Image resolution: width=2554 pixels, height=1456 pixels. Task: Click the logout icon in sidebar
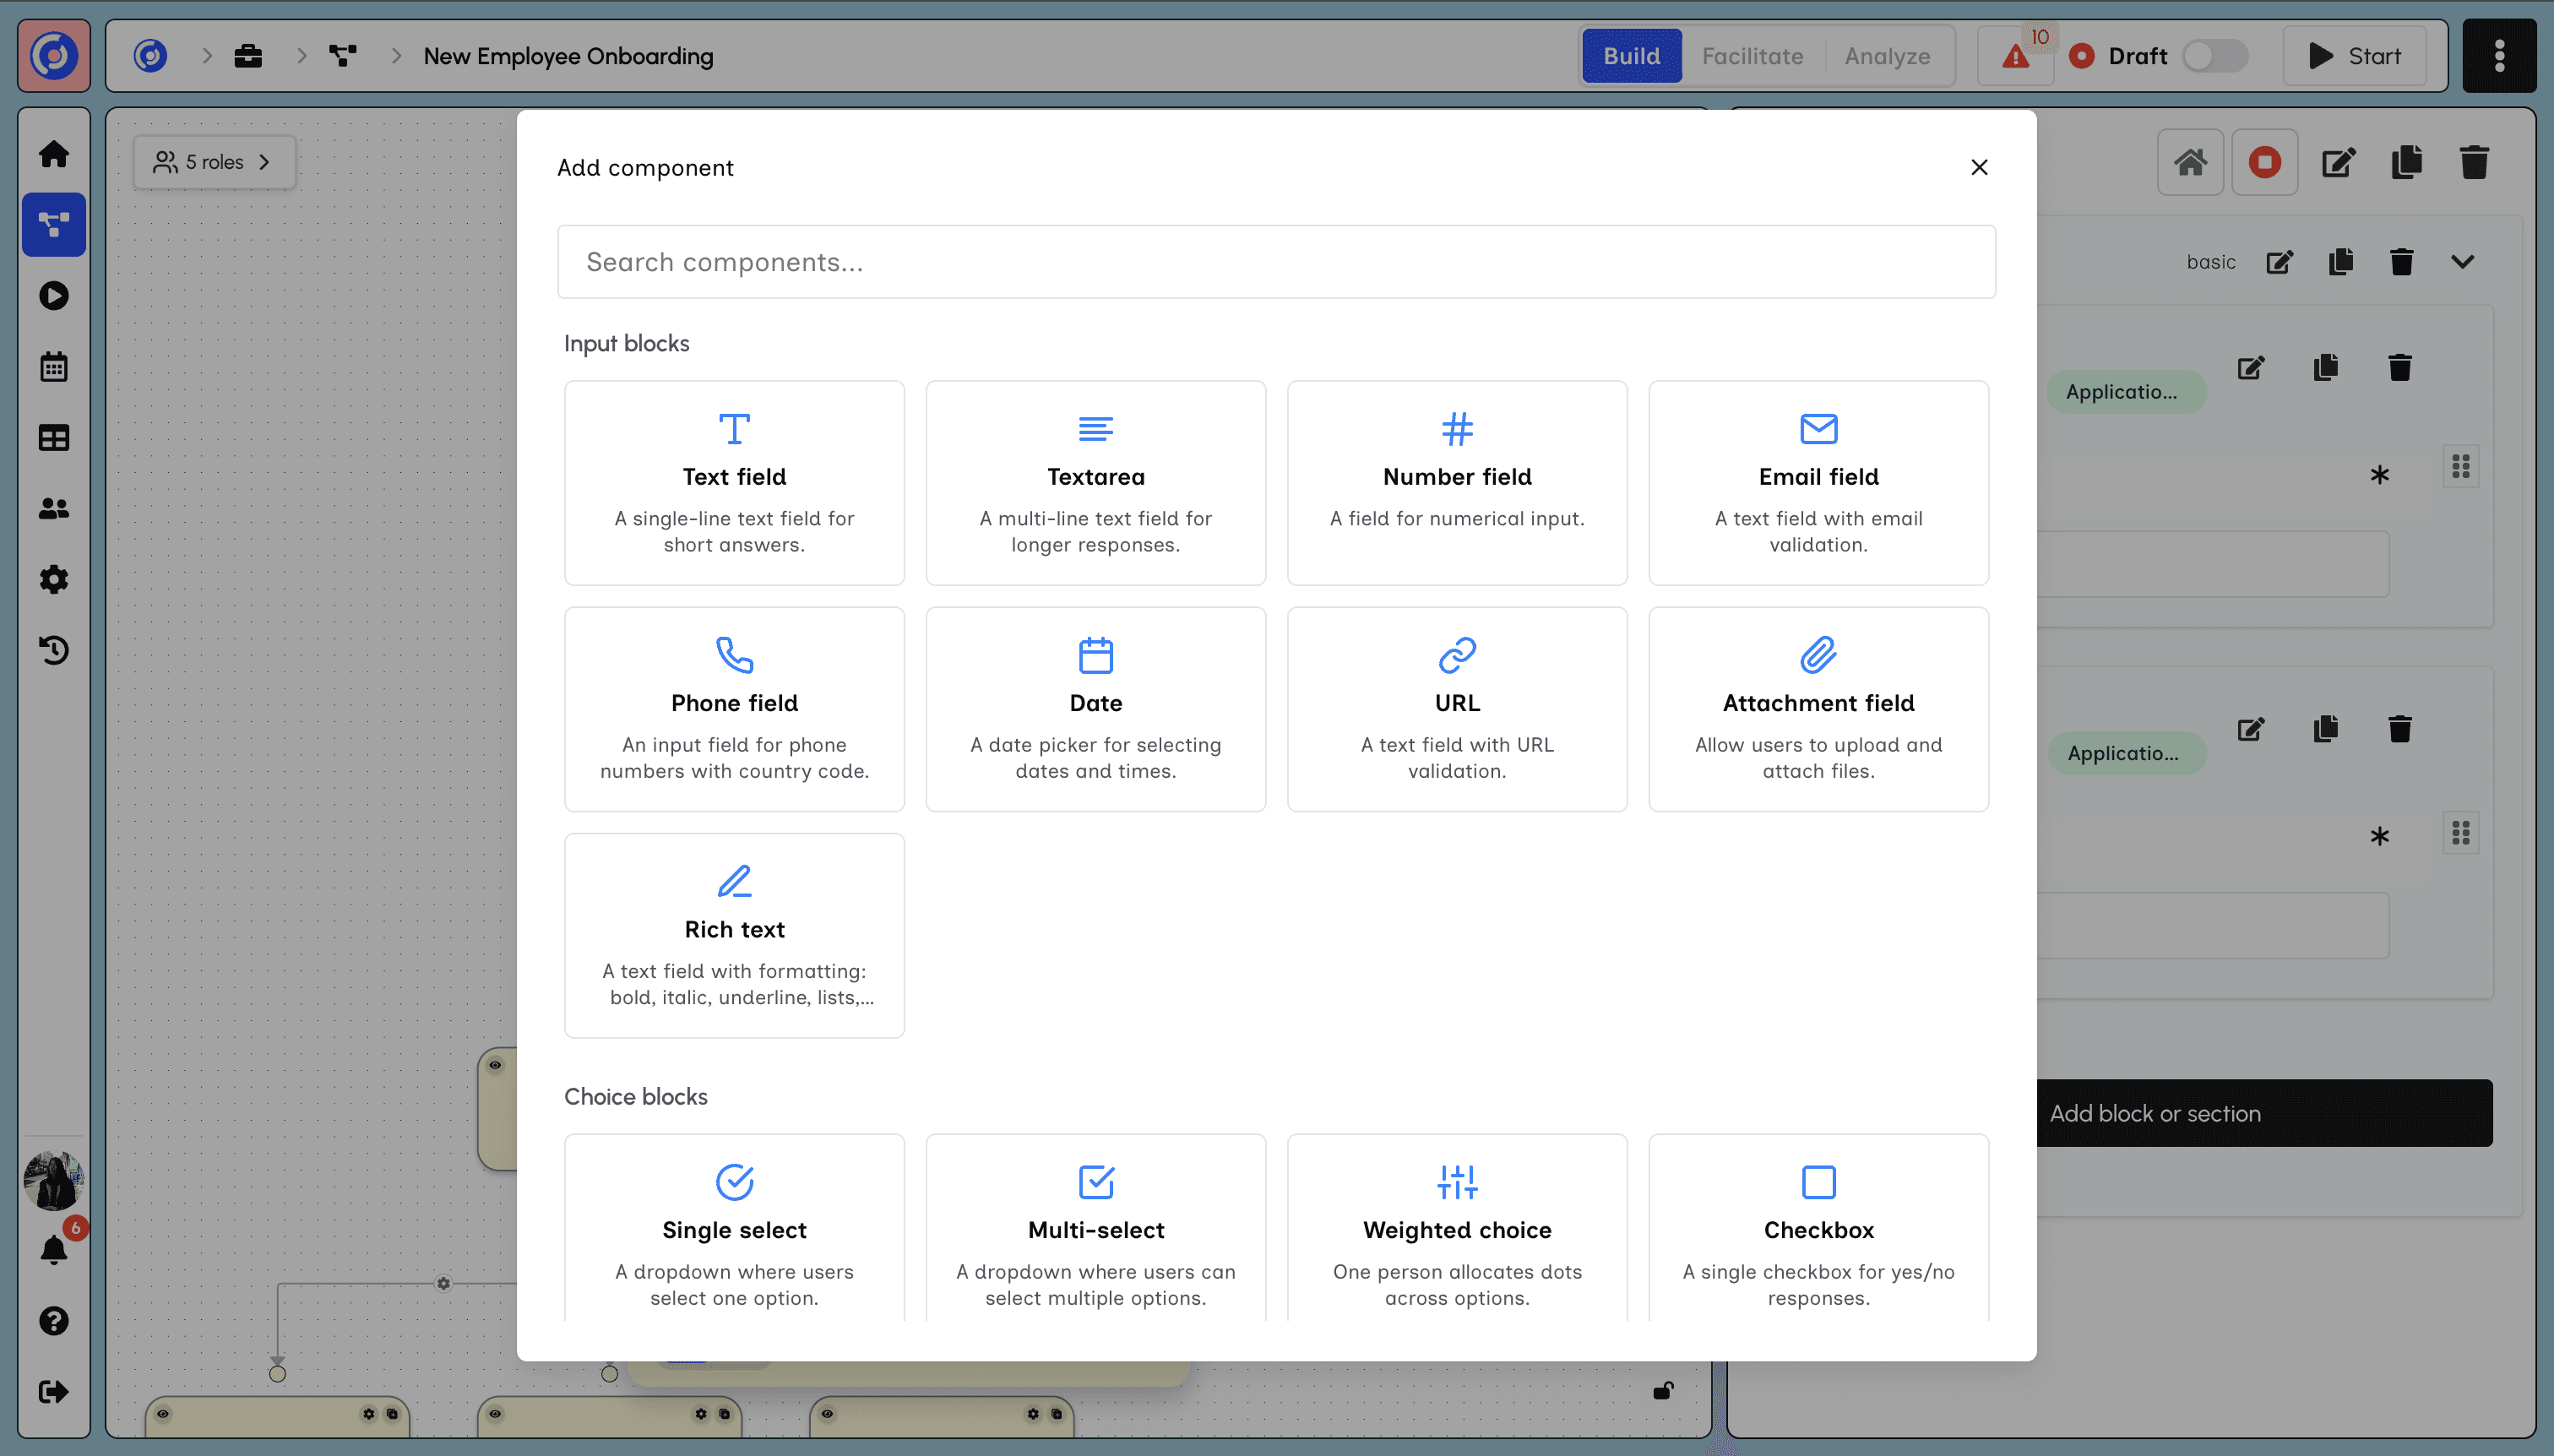[x=54, y=1392]
